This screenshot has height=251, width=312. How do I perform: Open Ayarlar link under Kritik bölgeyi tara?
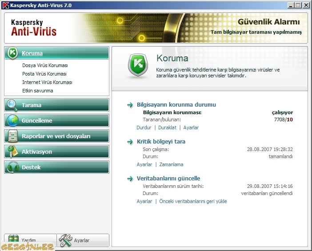144,164
